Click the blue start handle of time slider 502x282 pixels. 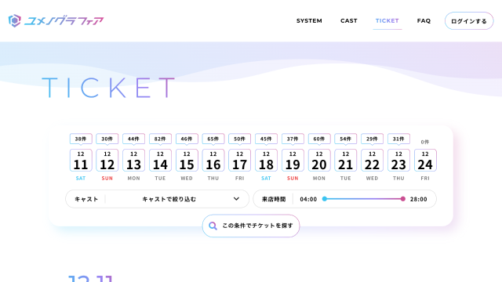(x=324, y=199)
